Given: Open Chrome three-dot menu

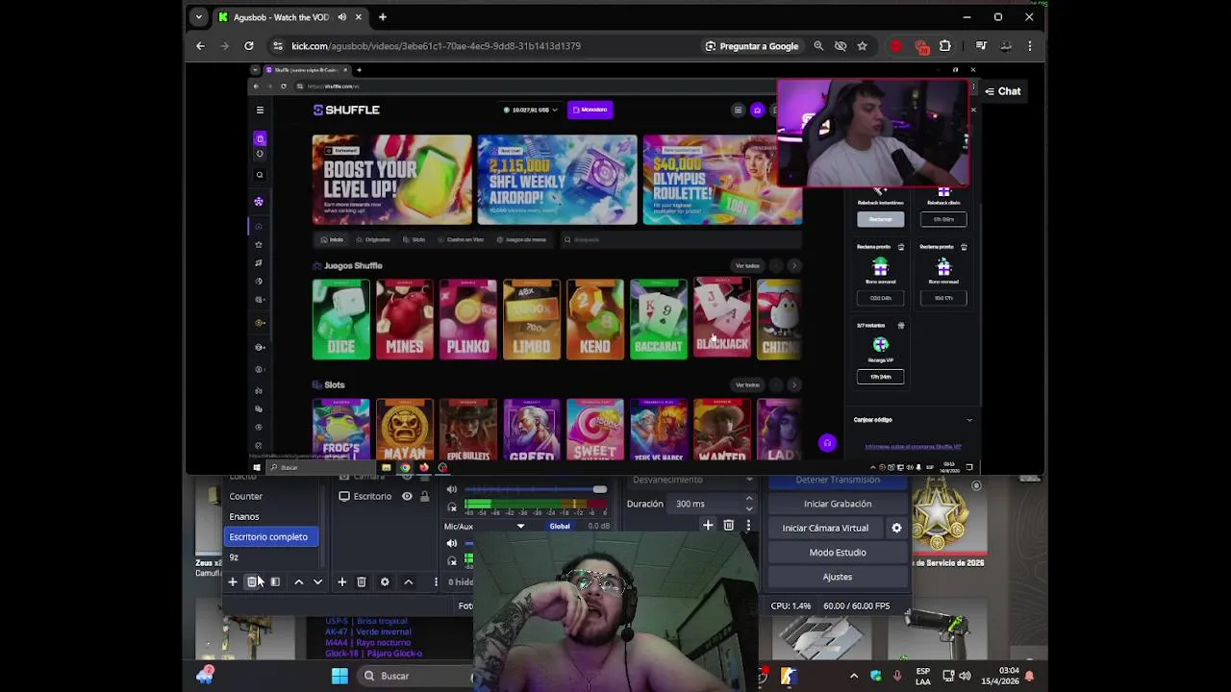Looking at the screenshot, I should tap(1029, 46).
